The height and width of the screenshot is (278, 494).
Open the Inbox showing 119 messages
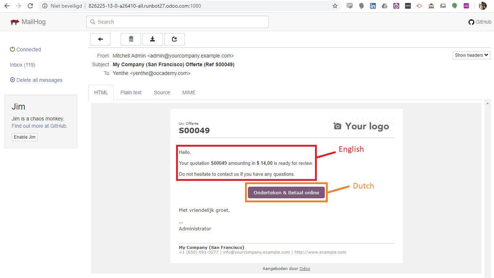[22, 64]
